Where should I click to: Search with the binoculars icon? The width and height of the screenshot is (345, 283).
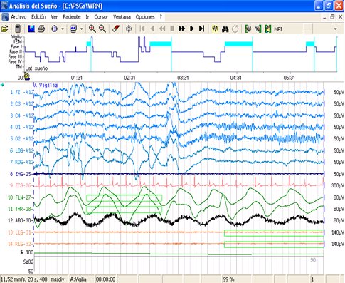pos(225,29)
